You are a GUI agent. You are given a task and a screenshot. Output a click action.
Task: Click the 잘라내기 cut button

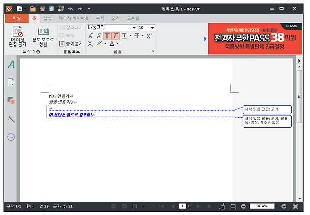[x=71, y=28]
